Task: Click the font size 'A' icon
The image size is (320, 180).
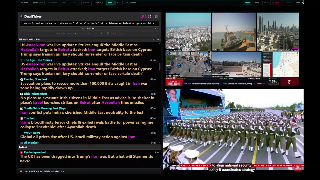Action: 57,33
